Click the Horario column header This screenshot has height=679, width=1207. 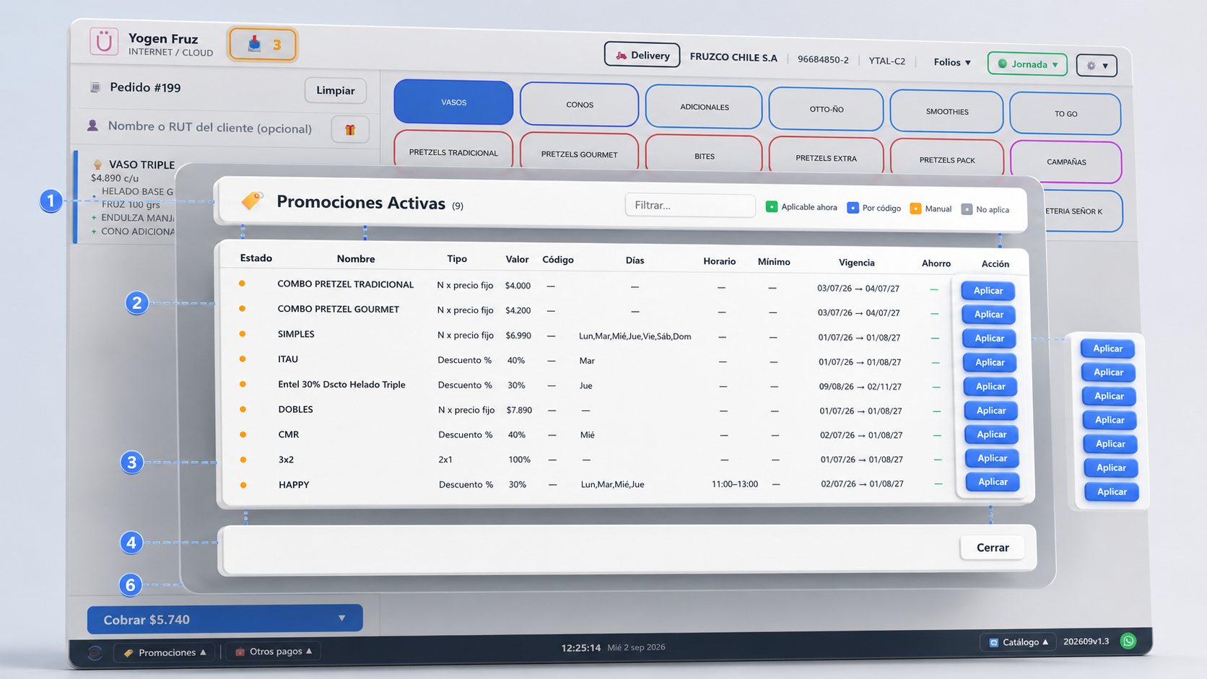(720, 261)
